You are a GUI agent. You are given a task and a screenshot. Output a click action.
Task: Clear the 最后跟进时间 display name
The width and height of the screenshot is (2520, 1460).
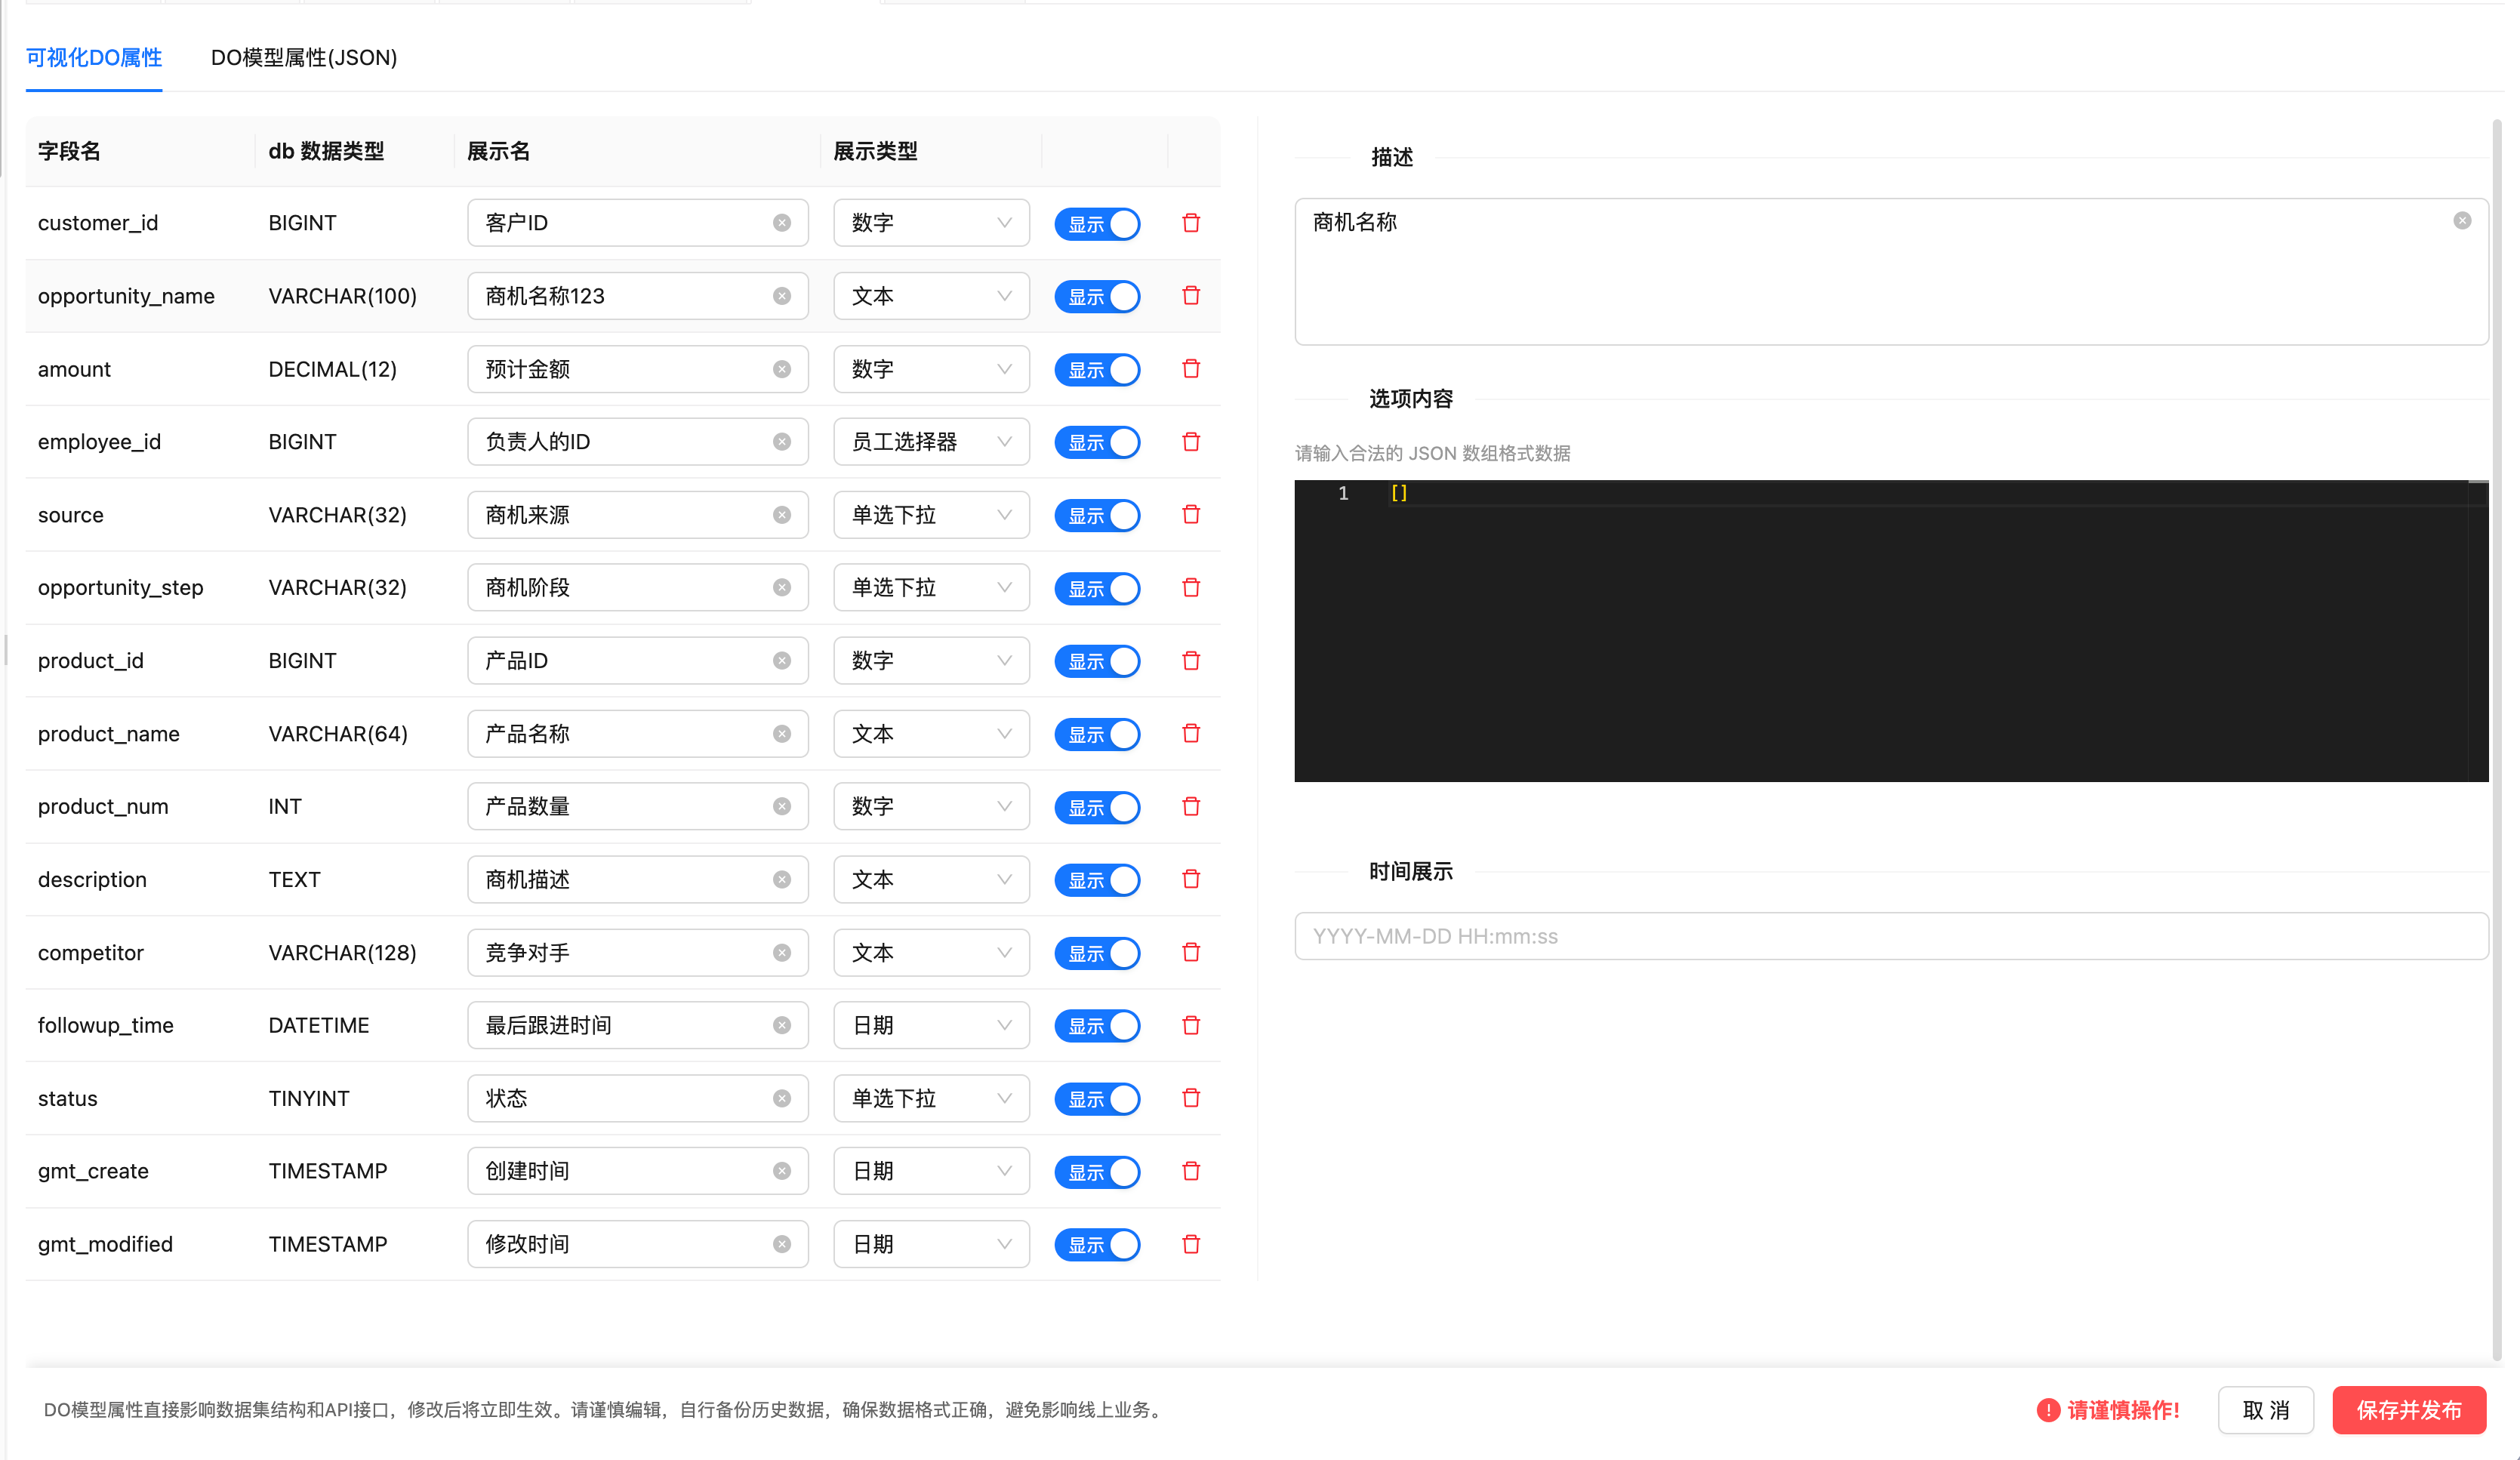click(x=782, y=1026)
